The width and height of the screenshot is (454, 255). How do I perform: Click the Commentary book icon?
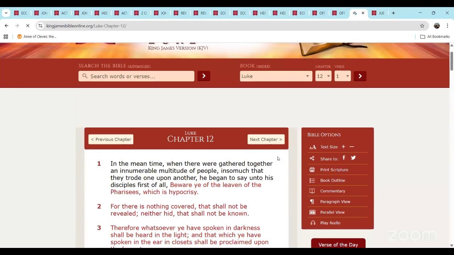pyautogui.click(x=312, y=191)
